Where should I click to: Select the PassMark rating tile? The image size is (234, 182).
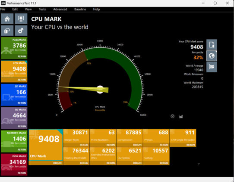(14, 48)
